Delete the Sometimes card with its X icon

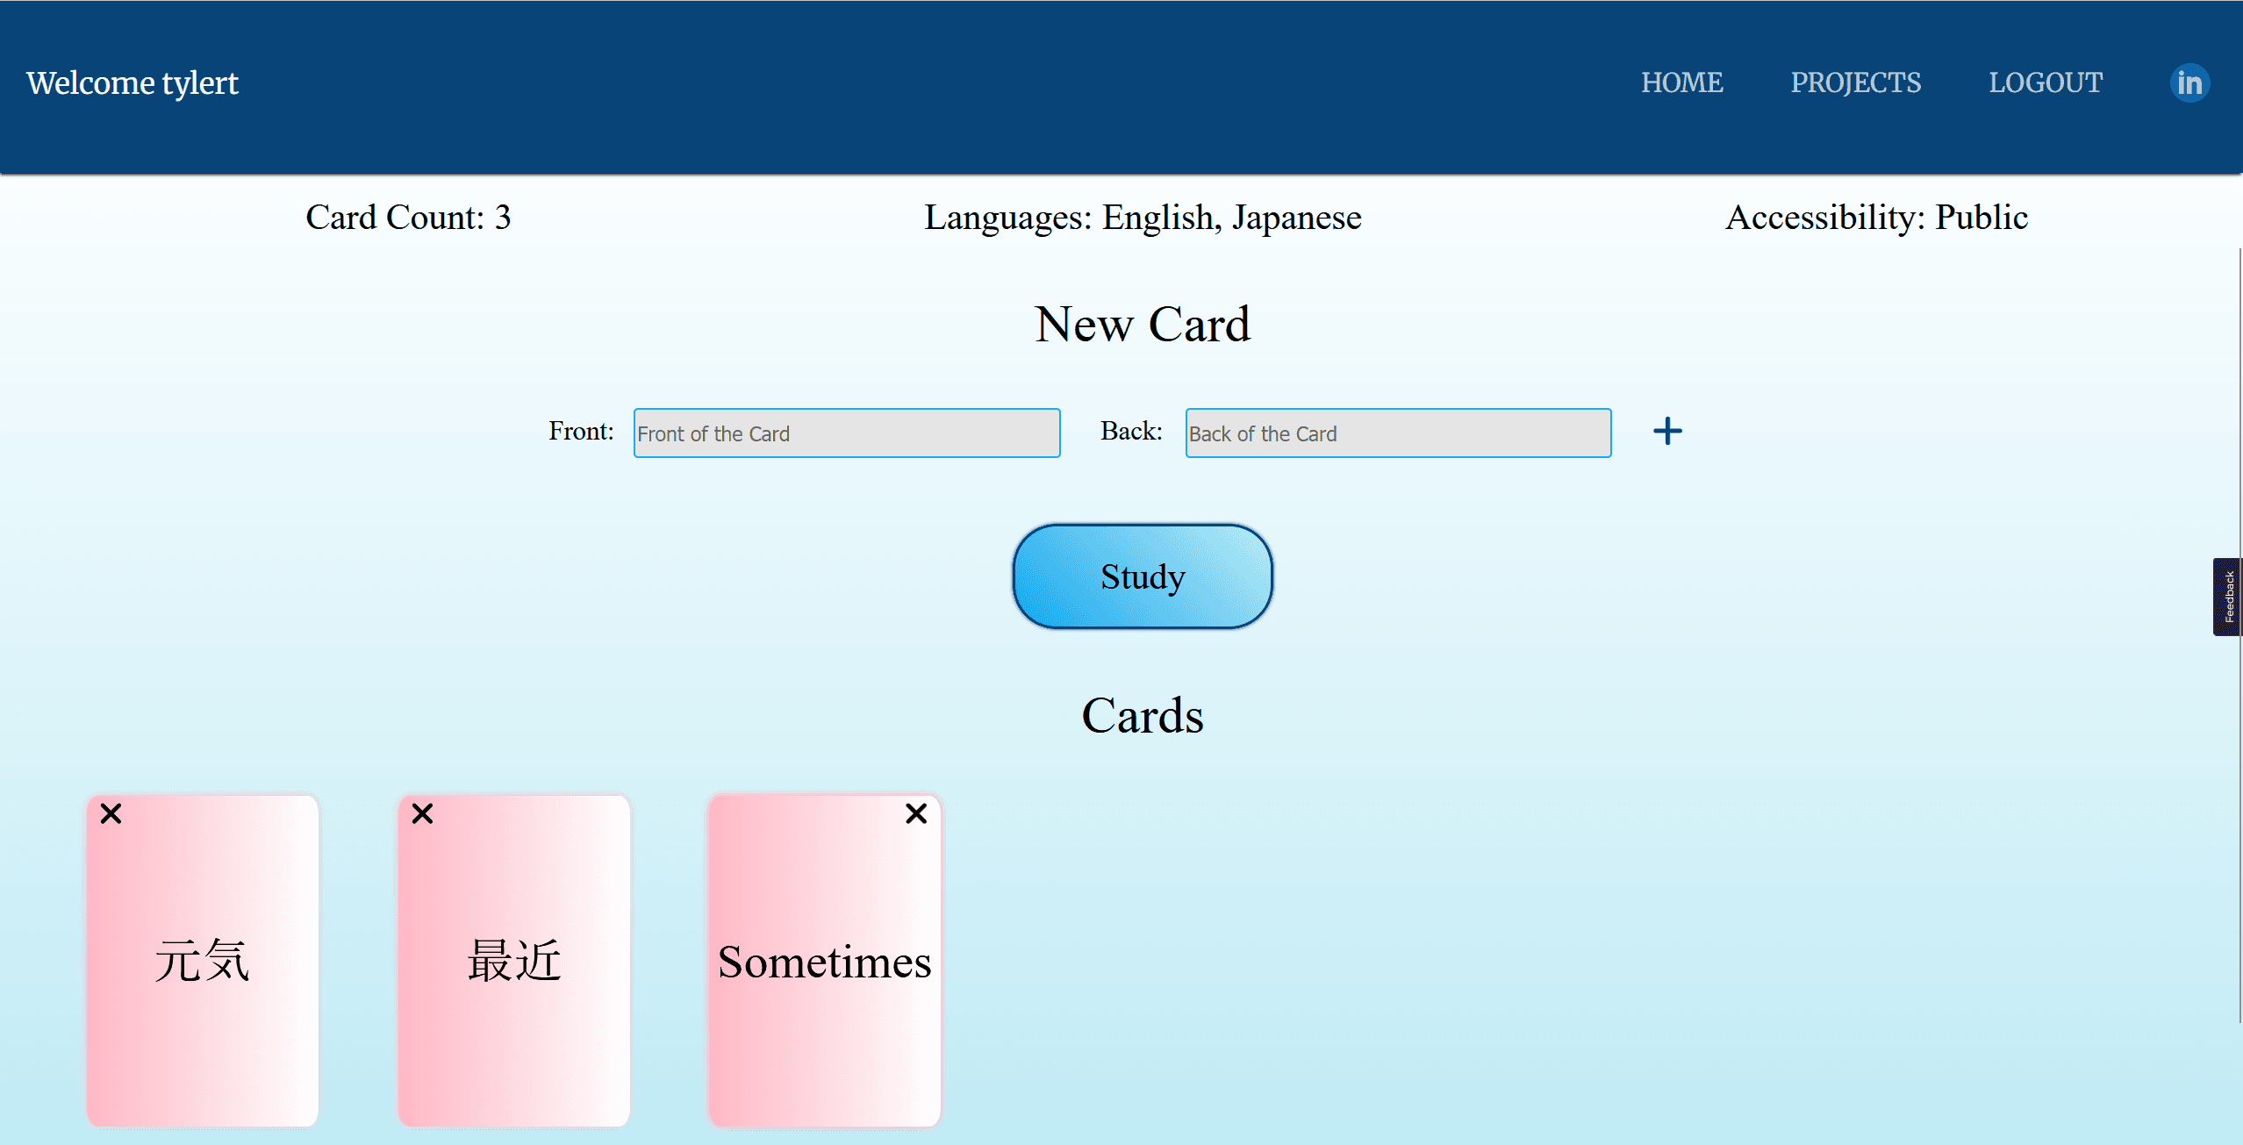tap(916, 814)
